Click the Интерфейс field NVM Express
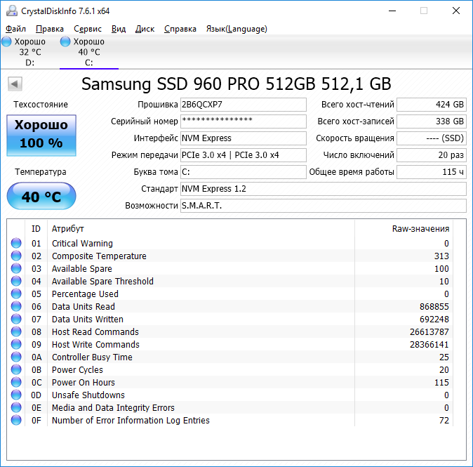Screen dimensions: 473x467 point(244,138)
